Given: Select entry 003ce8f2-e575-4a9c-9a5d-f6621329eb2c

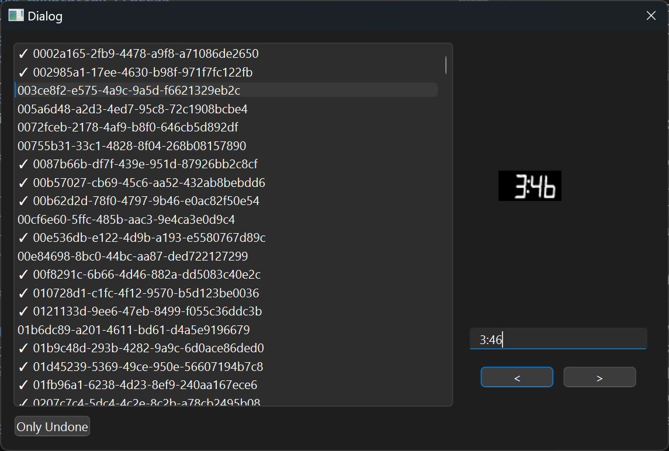Looking at the screenshot, I should click(x=227, y=91).
